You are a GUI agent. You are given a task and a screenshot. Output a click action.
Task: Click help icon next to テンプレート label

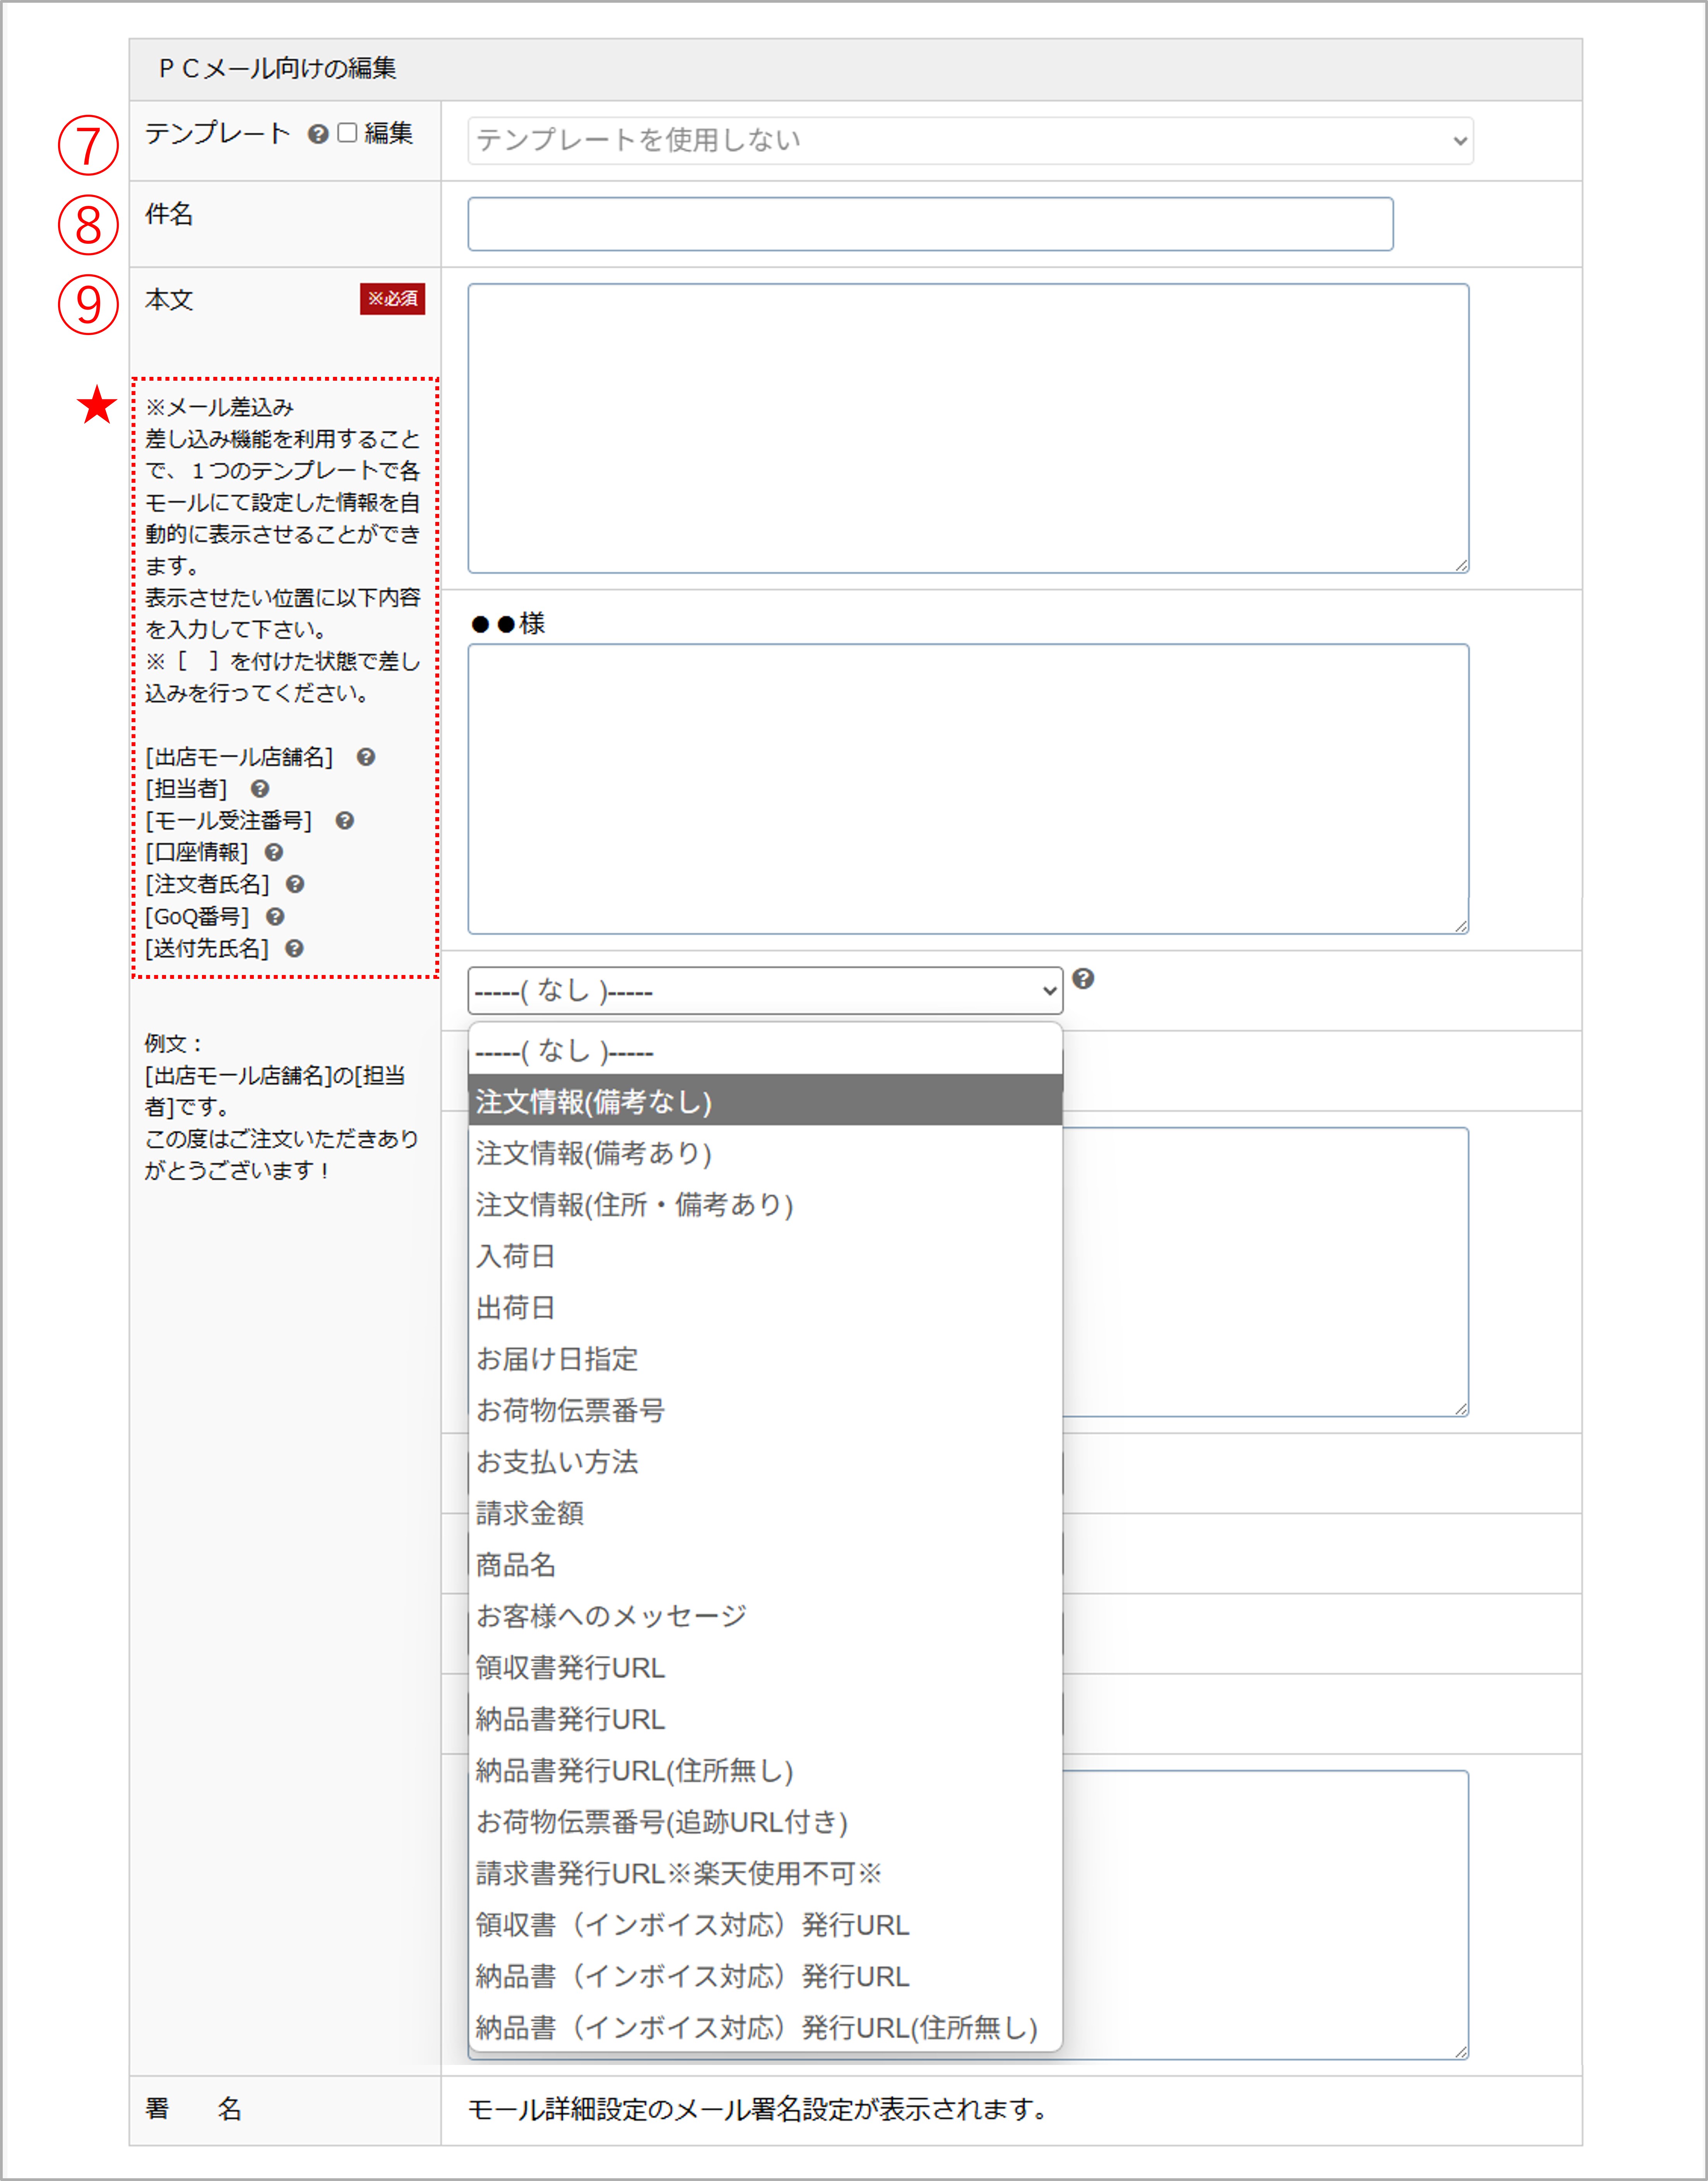coord(318,134)
